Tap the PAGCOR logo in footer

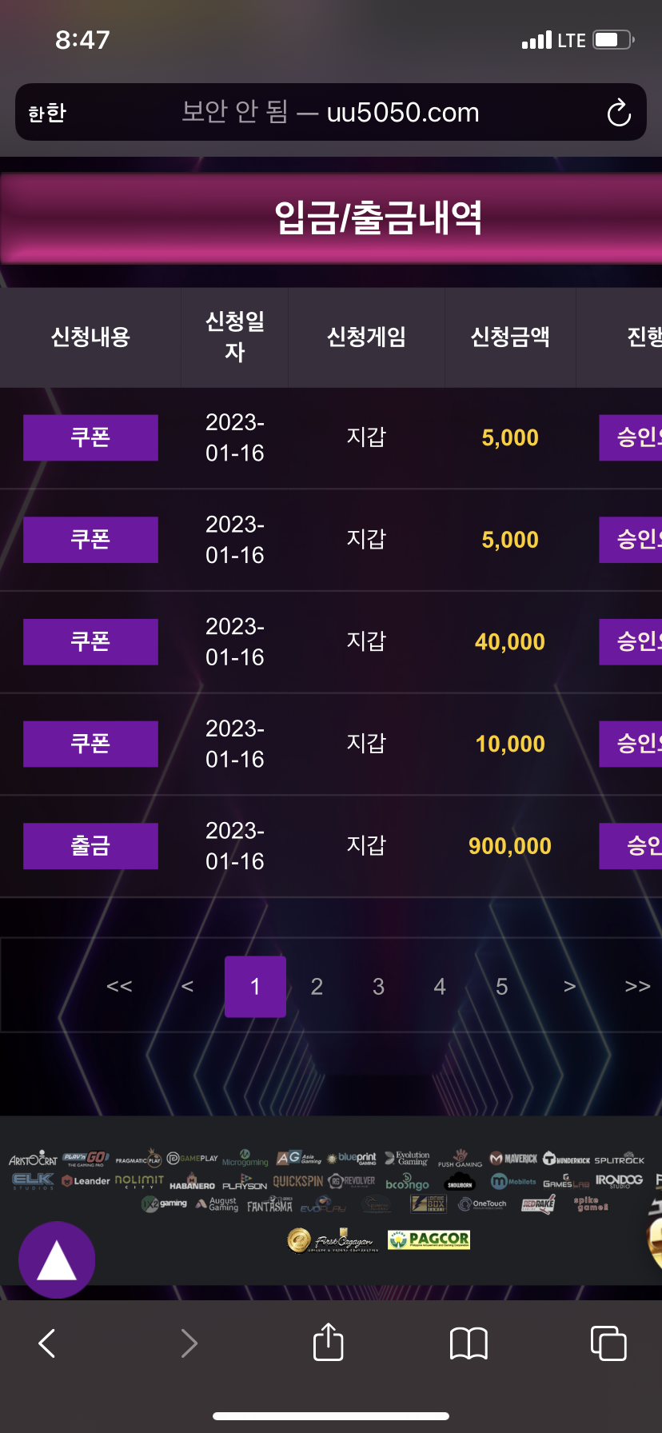click(429, 1239)
